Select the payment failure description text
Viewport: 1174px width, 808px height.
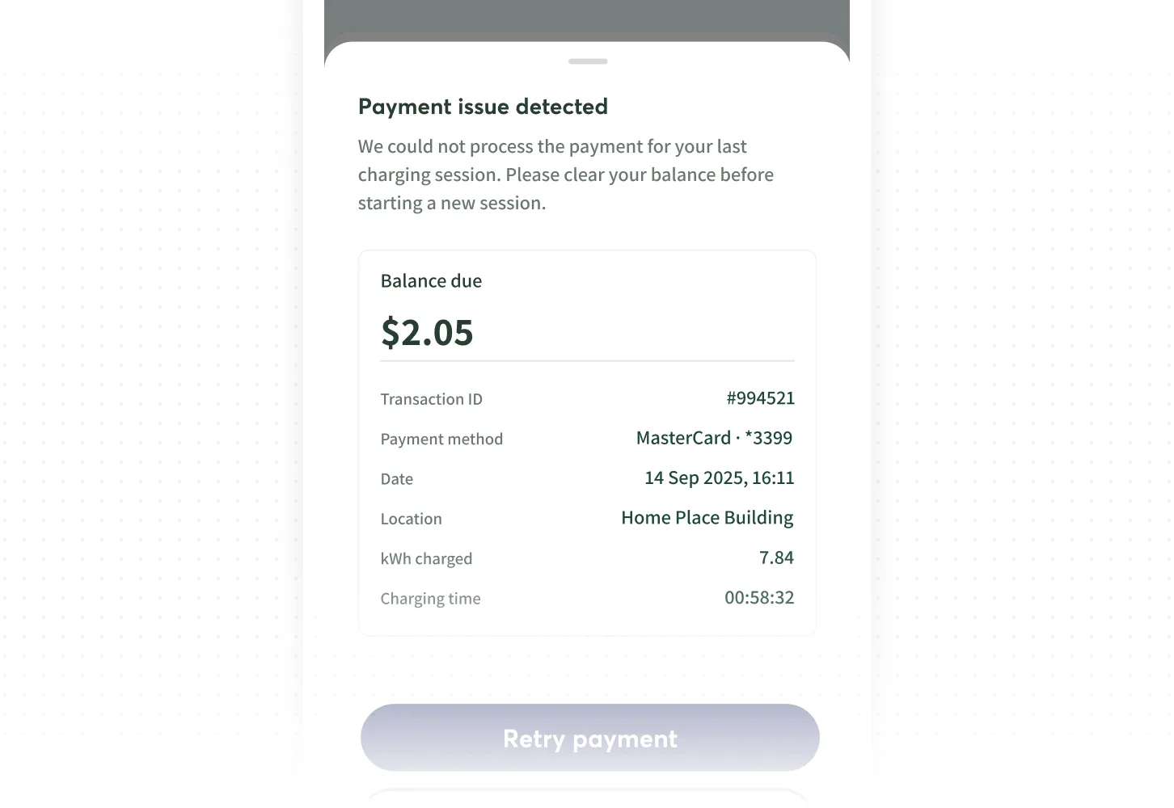click(566, 175)
